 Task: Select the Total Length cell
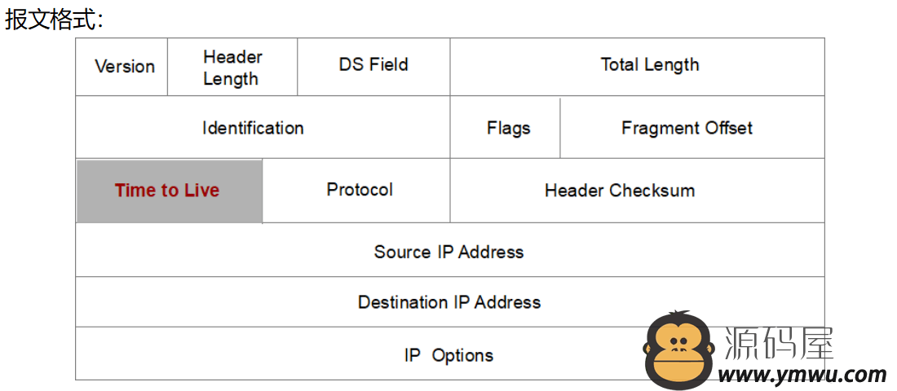click(638, 66)
